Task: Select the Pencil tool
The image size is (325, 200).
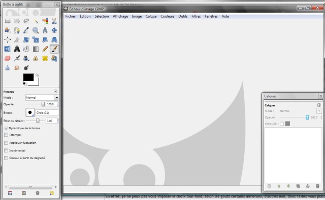Action: (x=45, y=49)
